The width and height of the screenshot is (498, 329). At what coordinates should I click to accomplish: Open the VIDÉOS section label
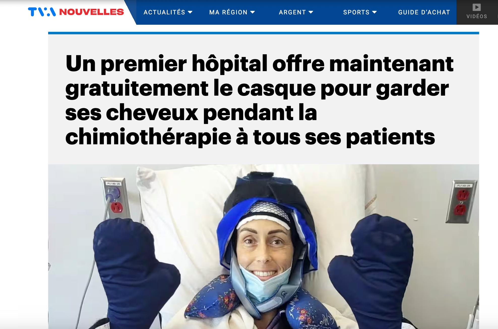[477, 16]
